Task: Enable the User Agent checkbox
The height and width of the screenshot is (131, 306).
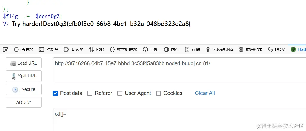Action: click(120, 93)
